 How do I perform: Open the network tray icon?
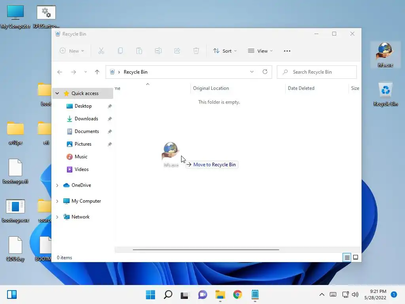(345, 294)
